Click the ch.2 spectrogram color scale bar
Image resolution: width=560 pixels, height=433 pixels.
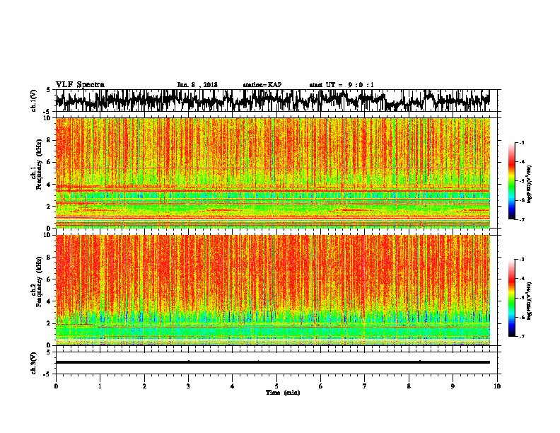(x=512, y=298)
